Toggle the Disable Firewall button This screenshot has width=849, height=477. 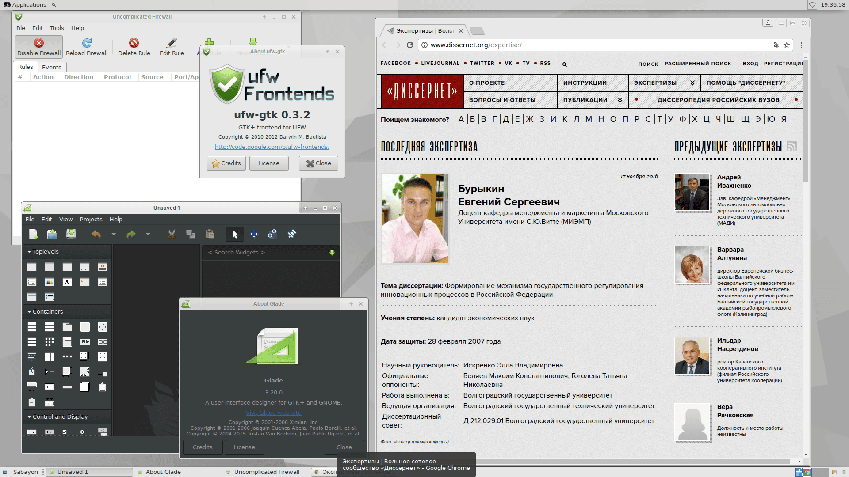coord(39,47)
